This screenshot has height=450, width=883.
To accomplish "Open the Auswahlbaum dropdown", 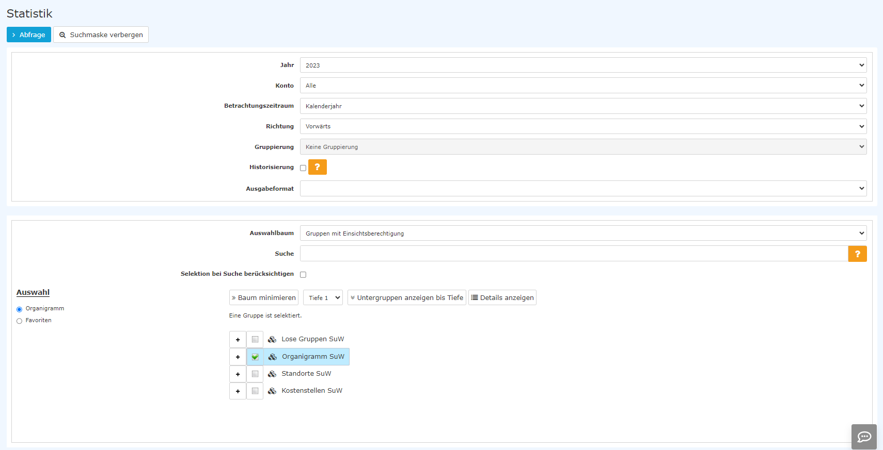I will (x=583, y=233).
